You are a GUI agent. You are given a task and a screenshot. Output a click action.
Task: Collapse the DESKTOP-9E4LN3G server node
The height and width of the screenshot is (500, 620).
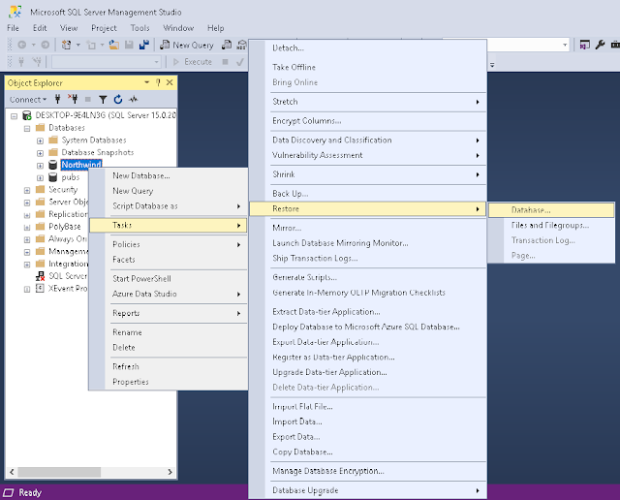[15, 116]
